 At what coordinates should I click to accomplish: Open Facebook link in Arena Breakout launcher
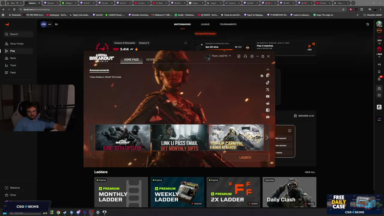(268, 110)
